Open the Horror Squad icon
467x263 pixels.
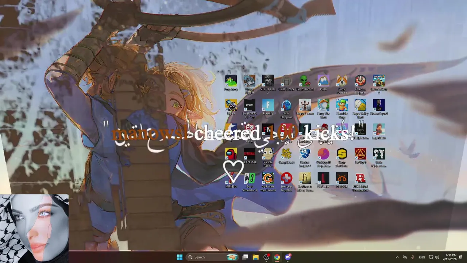379,107
